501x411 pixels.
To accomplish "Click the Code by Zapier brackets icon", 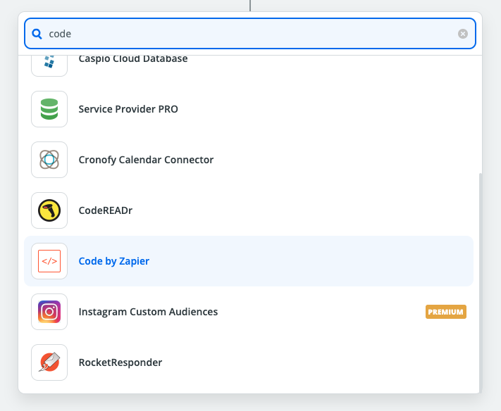I will (49, 261).
